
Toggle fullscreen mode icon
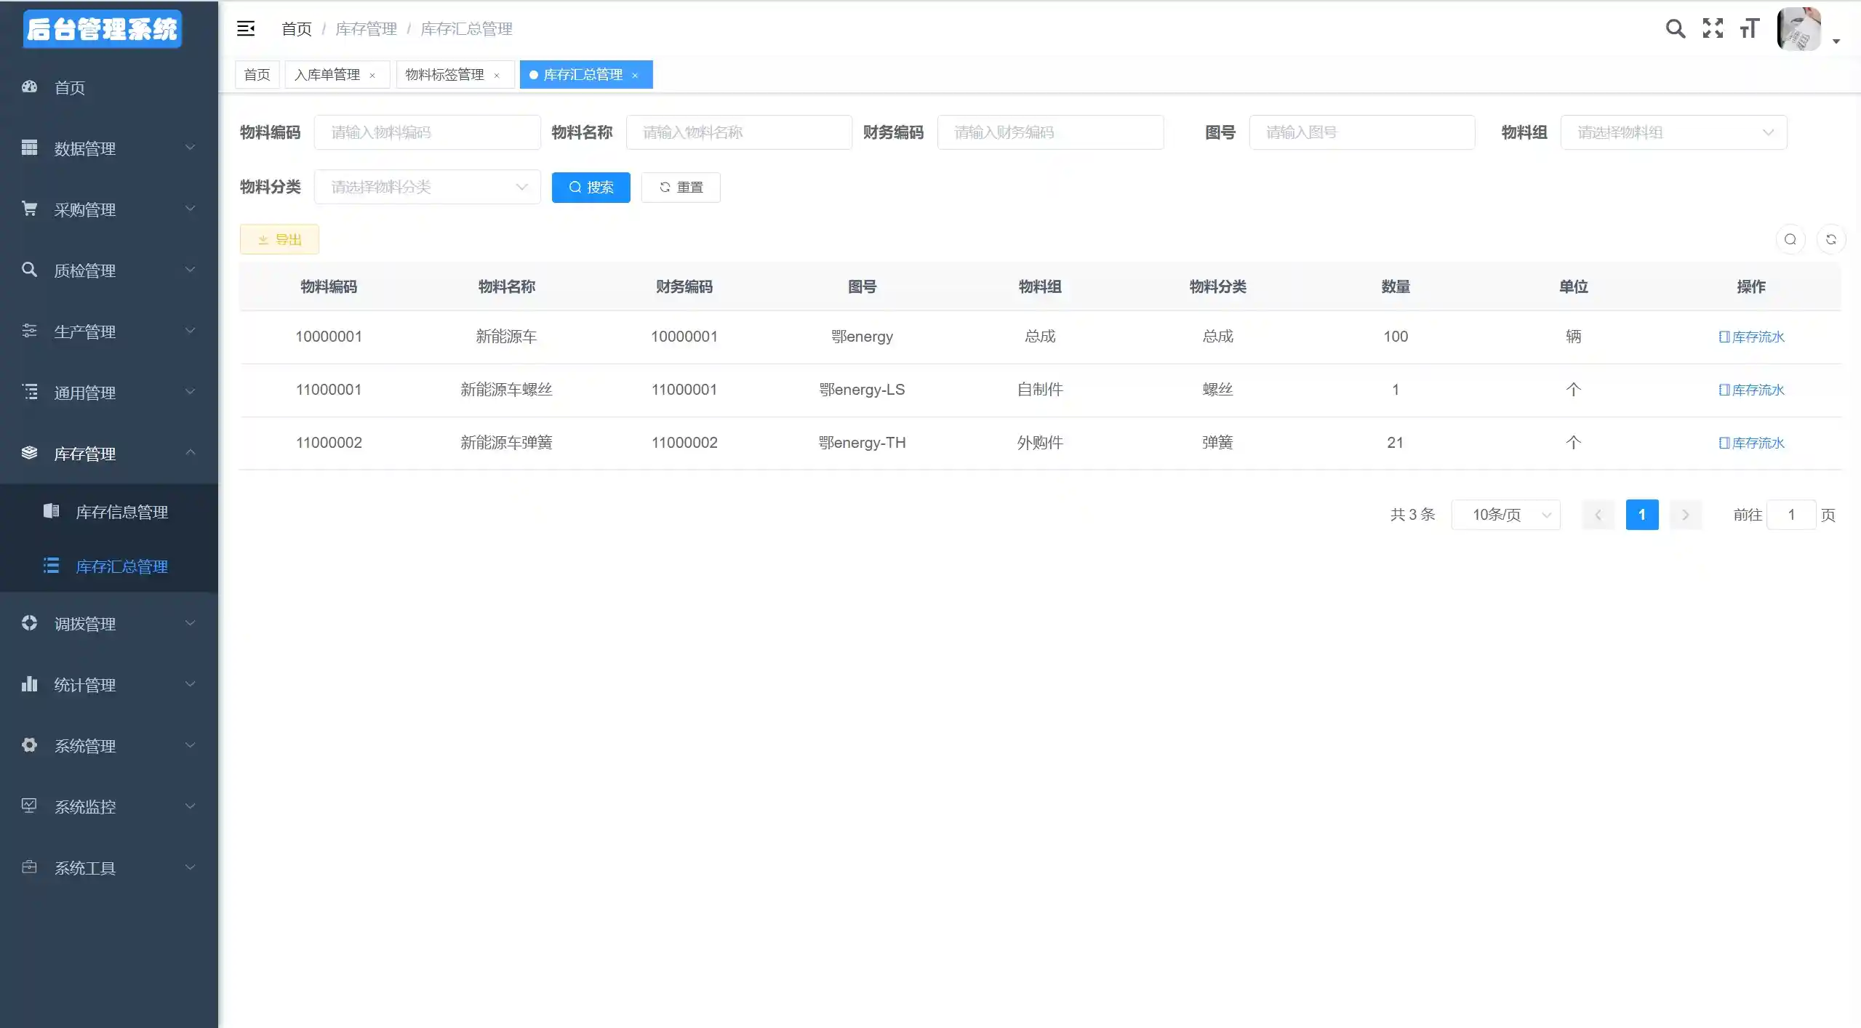click(x=1713, y=28)
